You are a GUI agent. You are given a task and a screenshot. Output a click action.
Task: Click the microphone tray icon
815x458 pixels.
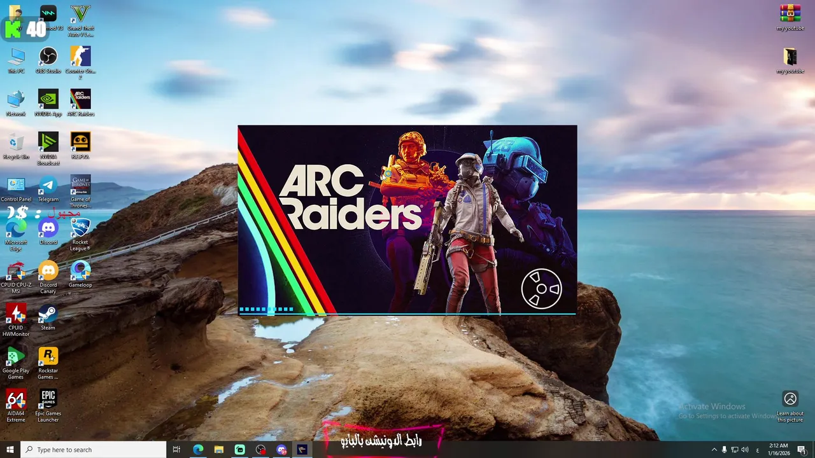725,450
